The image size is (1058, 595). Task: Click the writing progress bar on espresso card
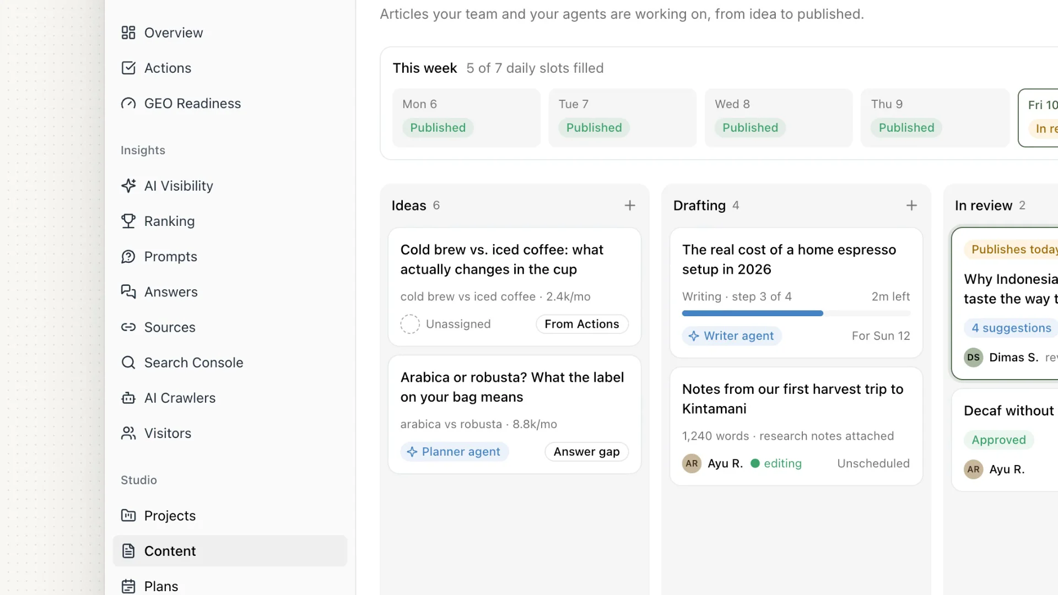pos(796,313)
